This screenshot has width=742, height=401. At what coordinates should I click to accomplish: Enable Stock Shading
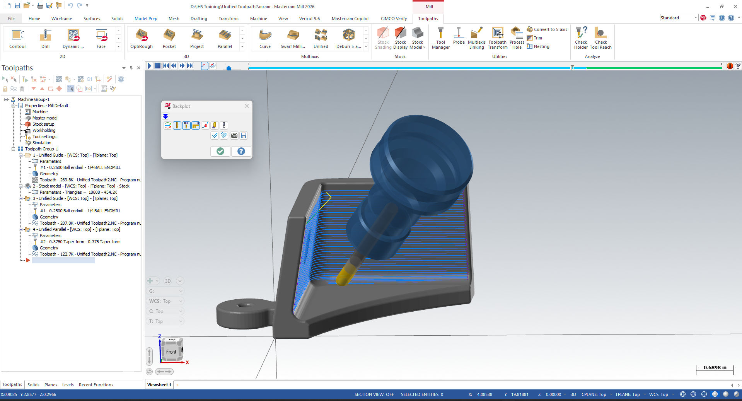point(383,38)
